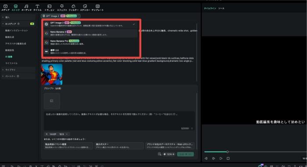Select テキストから動画生成 in the sidebar
This screenshot has width=307, height=167.
click(x=16, y=43)
